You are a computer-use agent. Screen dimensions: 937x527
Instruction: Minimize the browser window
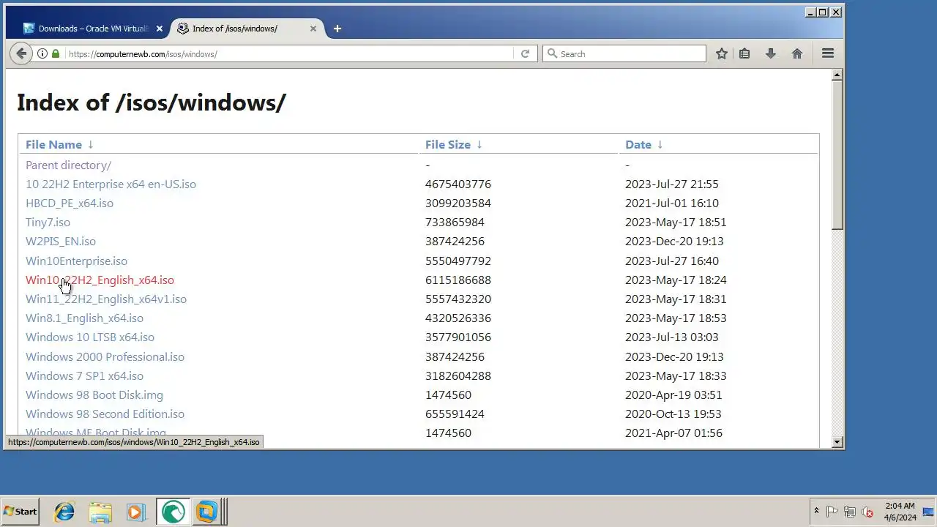pos(810,12)
